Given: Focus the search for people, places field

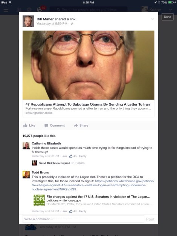Looking at the screenshot, I should (88, 9).
